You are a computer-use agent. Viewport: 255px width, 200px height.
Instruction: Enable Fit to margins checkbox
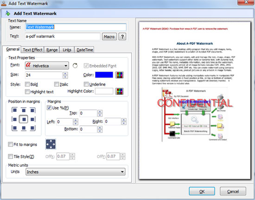[10, 144]
